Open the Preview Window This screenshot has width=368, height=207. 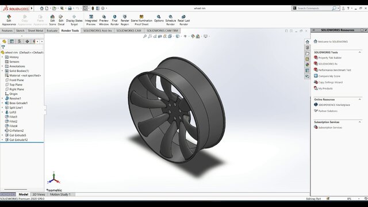(x=103, y=20)
